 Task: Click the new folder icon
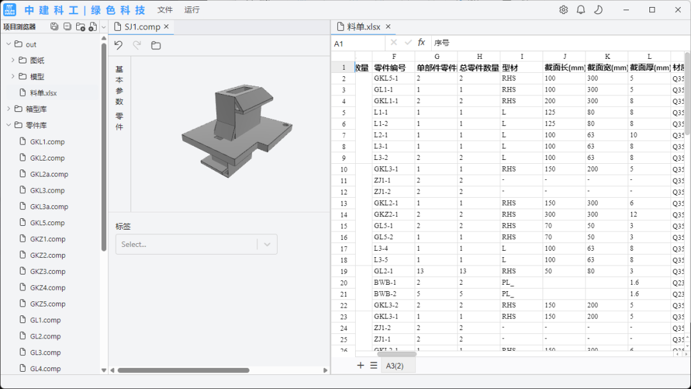click(x=80, y=27)
